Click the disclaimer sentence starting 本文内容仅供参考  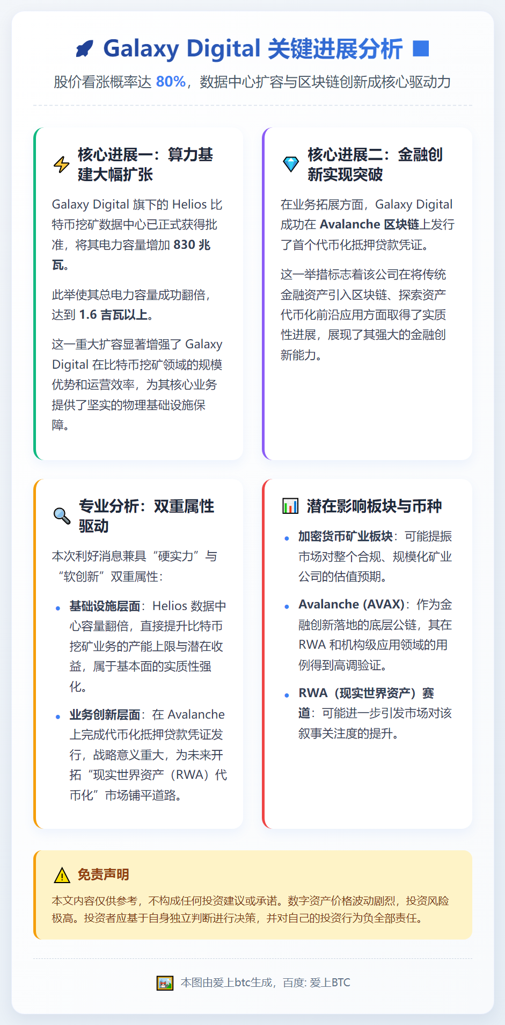251,909
